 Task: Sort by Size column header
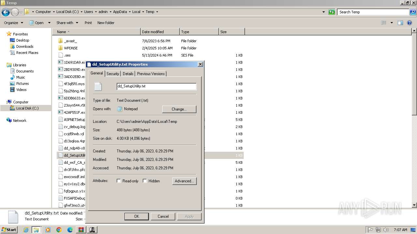pos(232,32)
